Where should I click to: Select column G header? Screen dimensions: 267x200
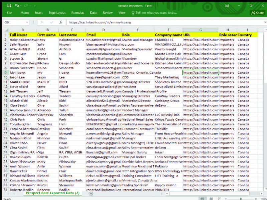[x=201, y=30]
